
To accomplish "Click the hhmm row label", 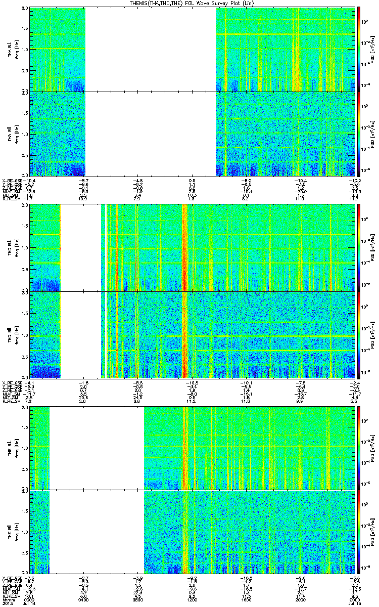I will click(x=8, y=600).
